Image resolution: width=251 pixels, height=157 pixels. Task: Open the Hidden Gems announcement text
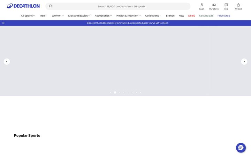coord(128,23)
